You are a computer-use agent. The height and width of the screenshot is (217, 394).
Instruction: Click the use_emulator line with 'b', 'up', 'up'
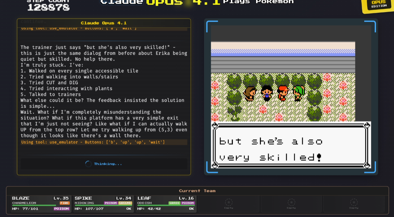(x=104, y=142)
